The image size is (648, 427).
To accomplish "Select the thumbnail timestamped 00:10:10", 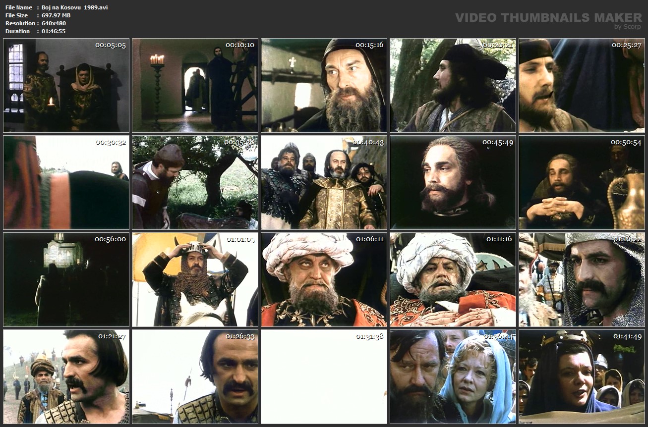I will pos(195,85).
